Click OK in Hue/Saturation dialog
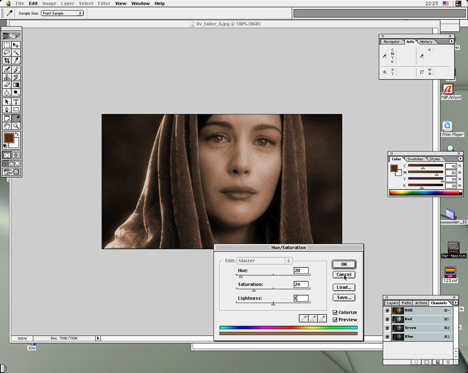The height and width of the screenshot is (373, 468). [344, 264]
